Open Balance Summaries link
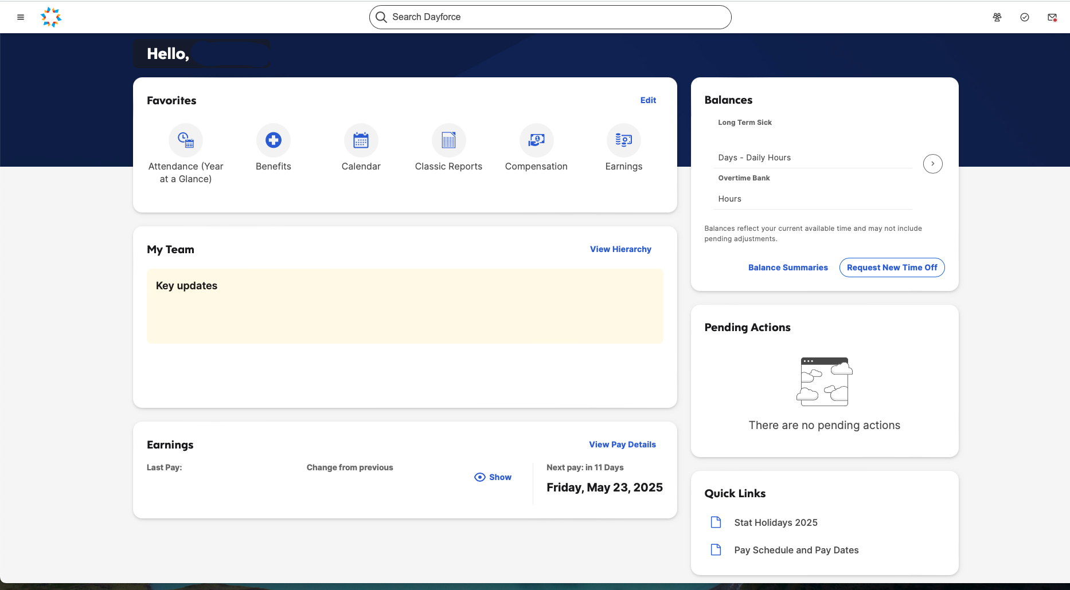The image size is (1070, 590). coord(788,268)
